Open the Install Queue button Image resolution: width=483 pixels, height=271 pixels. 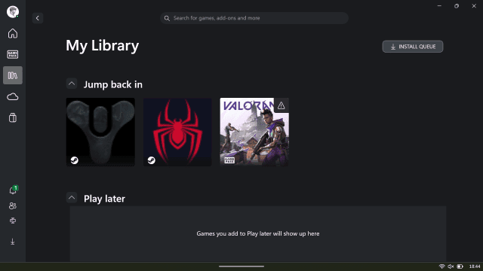coord(413,47)
